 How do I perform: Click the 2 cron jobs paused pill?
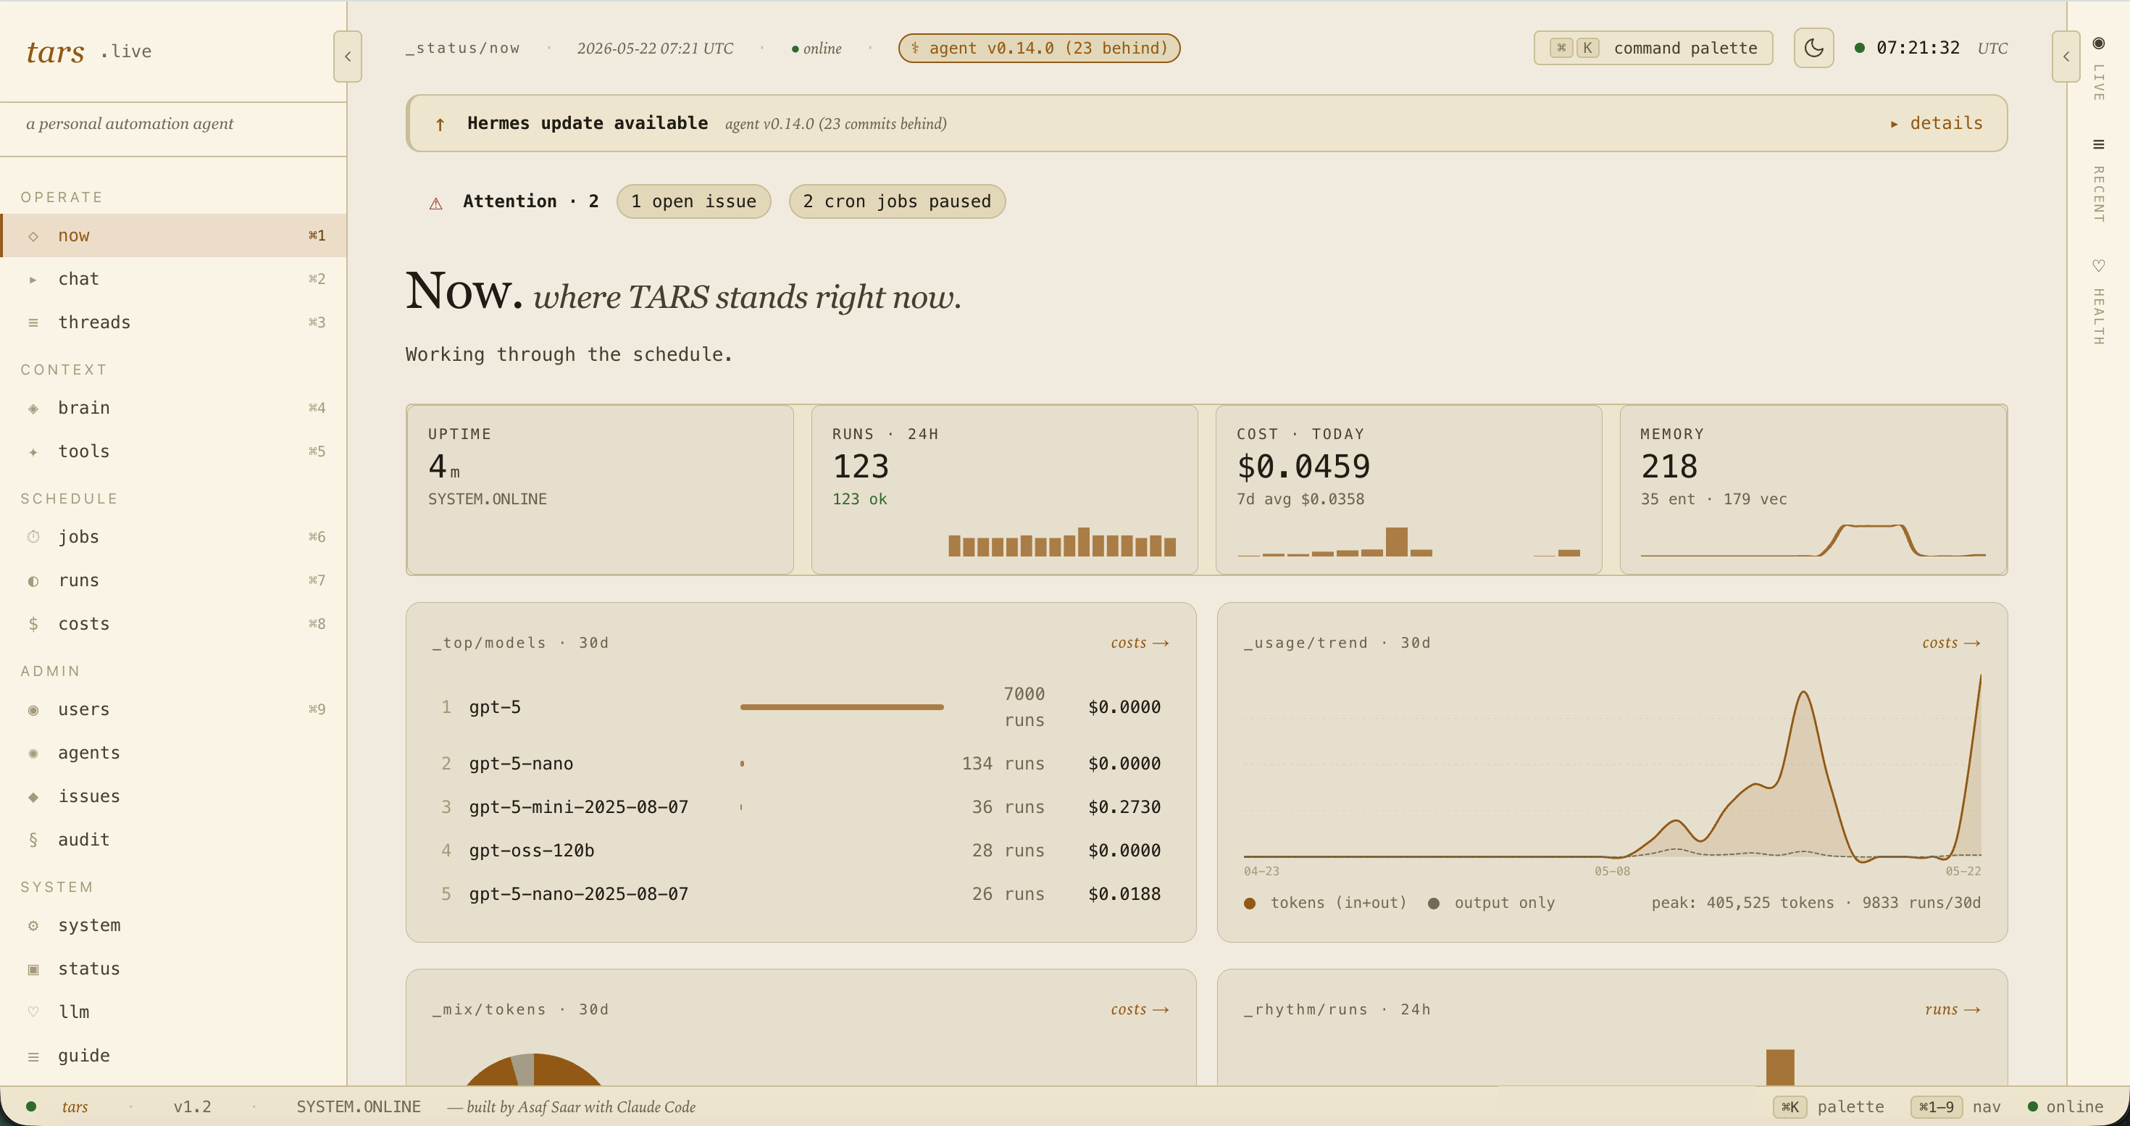(x=897, y=201)
